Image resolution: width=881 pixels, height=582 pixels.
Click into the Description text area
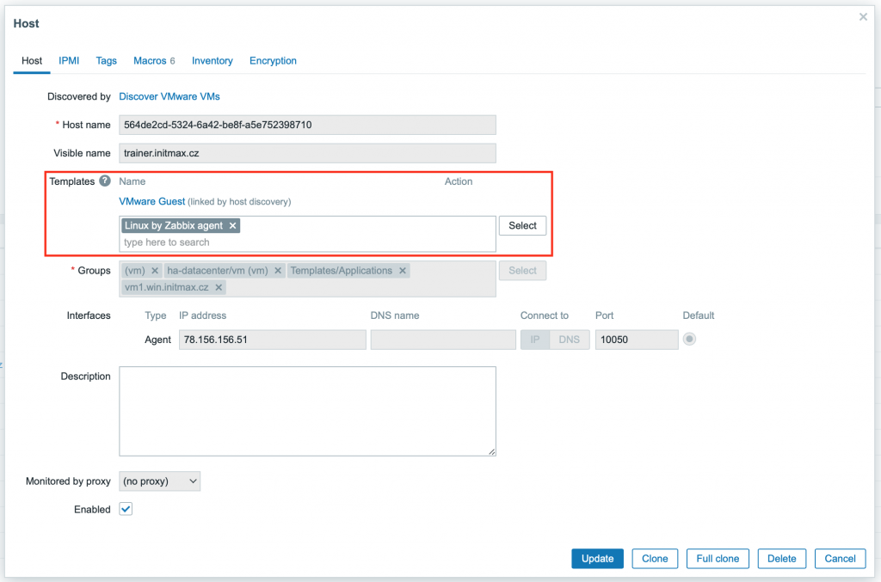click(x=307, y=411)
